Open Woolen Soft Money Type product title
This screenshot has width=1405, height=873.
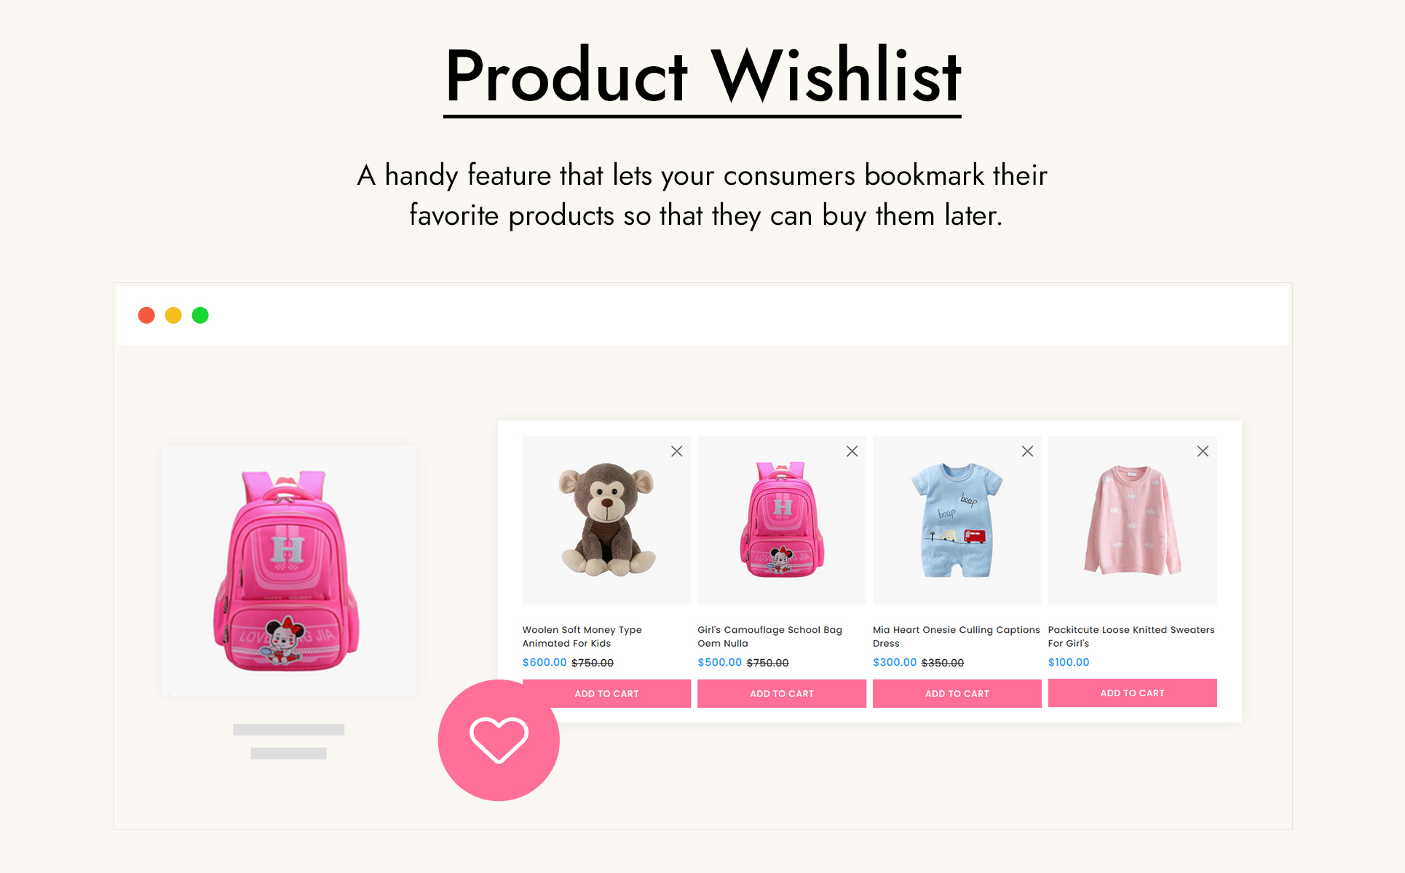coord(582,637)
